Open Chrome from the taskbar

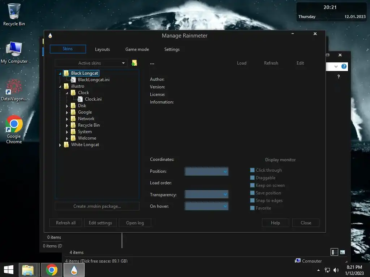point(52,270)
